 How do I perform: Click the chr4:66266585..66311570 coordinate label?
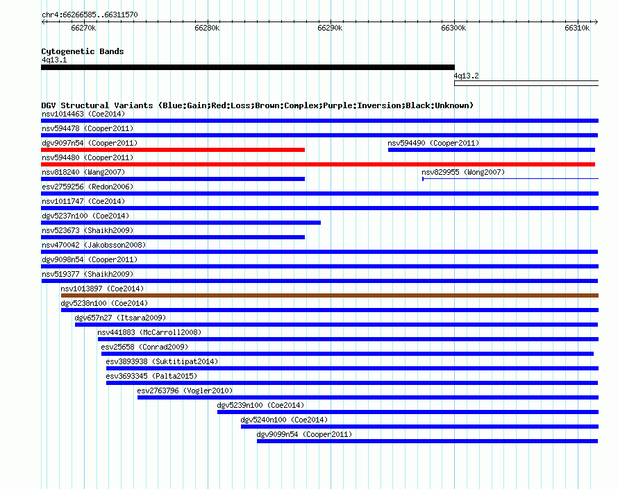[90, 15]
